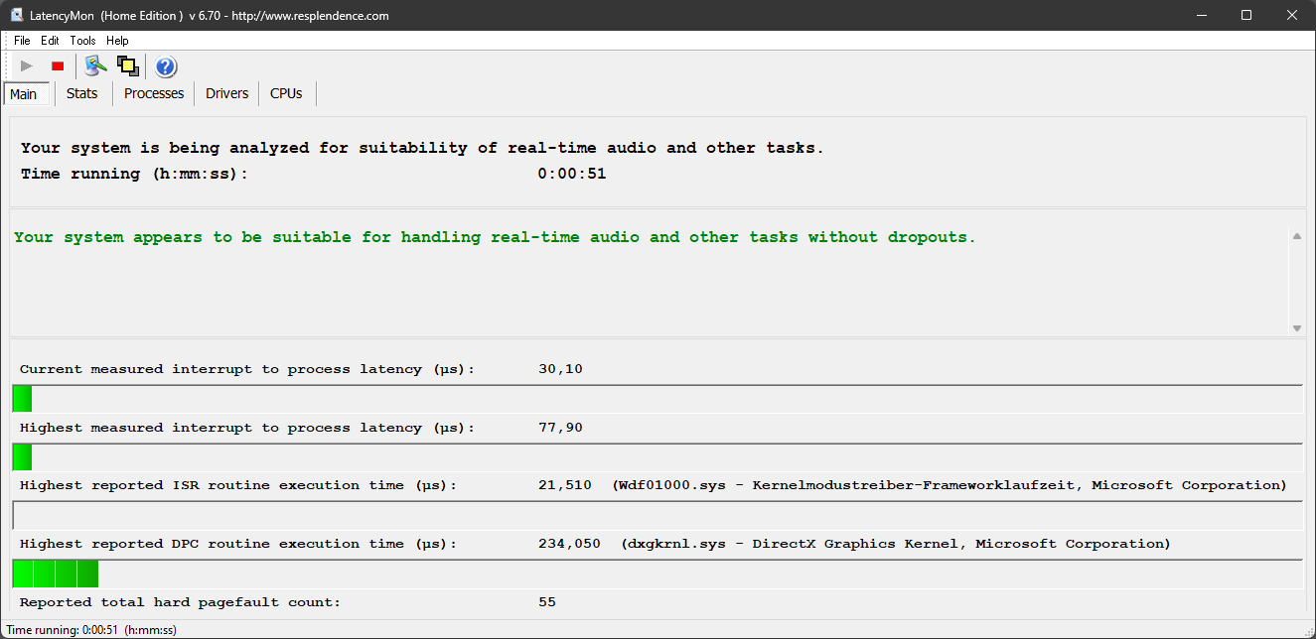Click the dxgkrnl.sys driver text
Screen dimensions: 1316x639
(896, 544)
